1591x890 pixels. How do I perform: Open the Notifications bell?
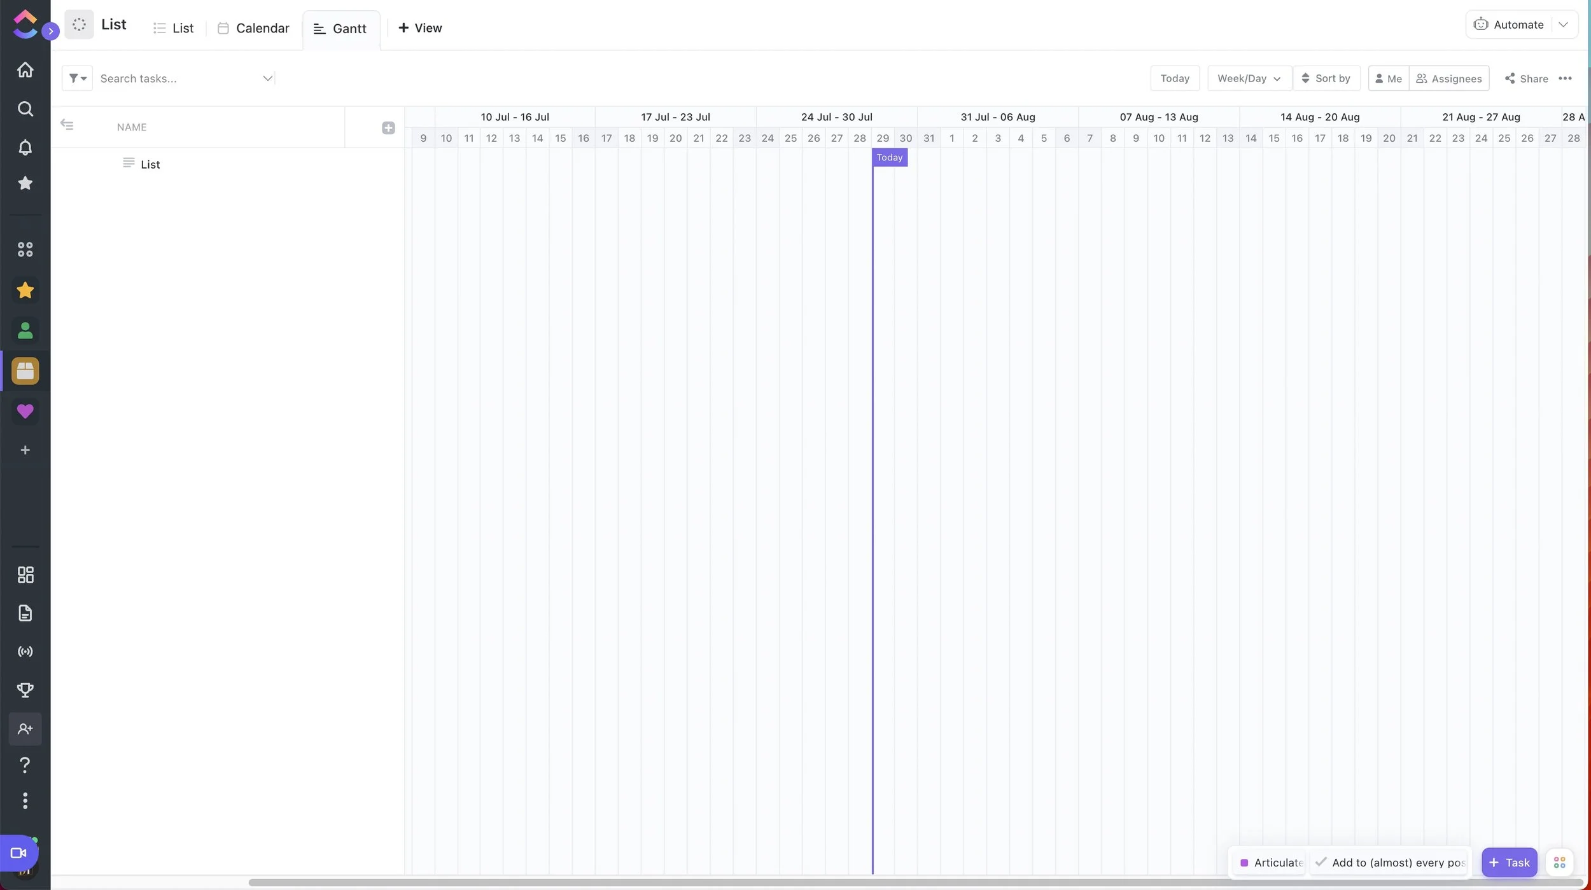point(25,148)
